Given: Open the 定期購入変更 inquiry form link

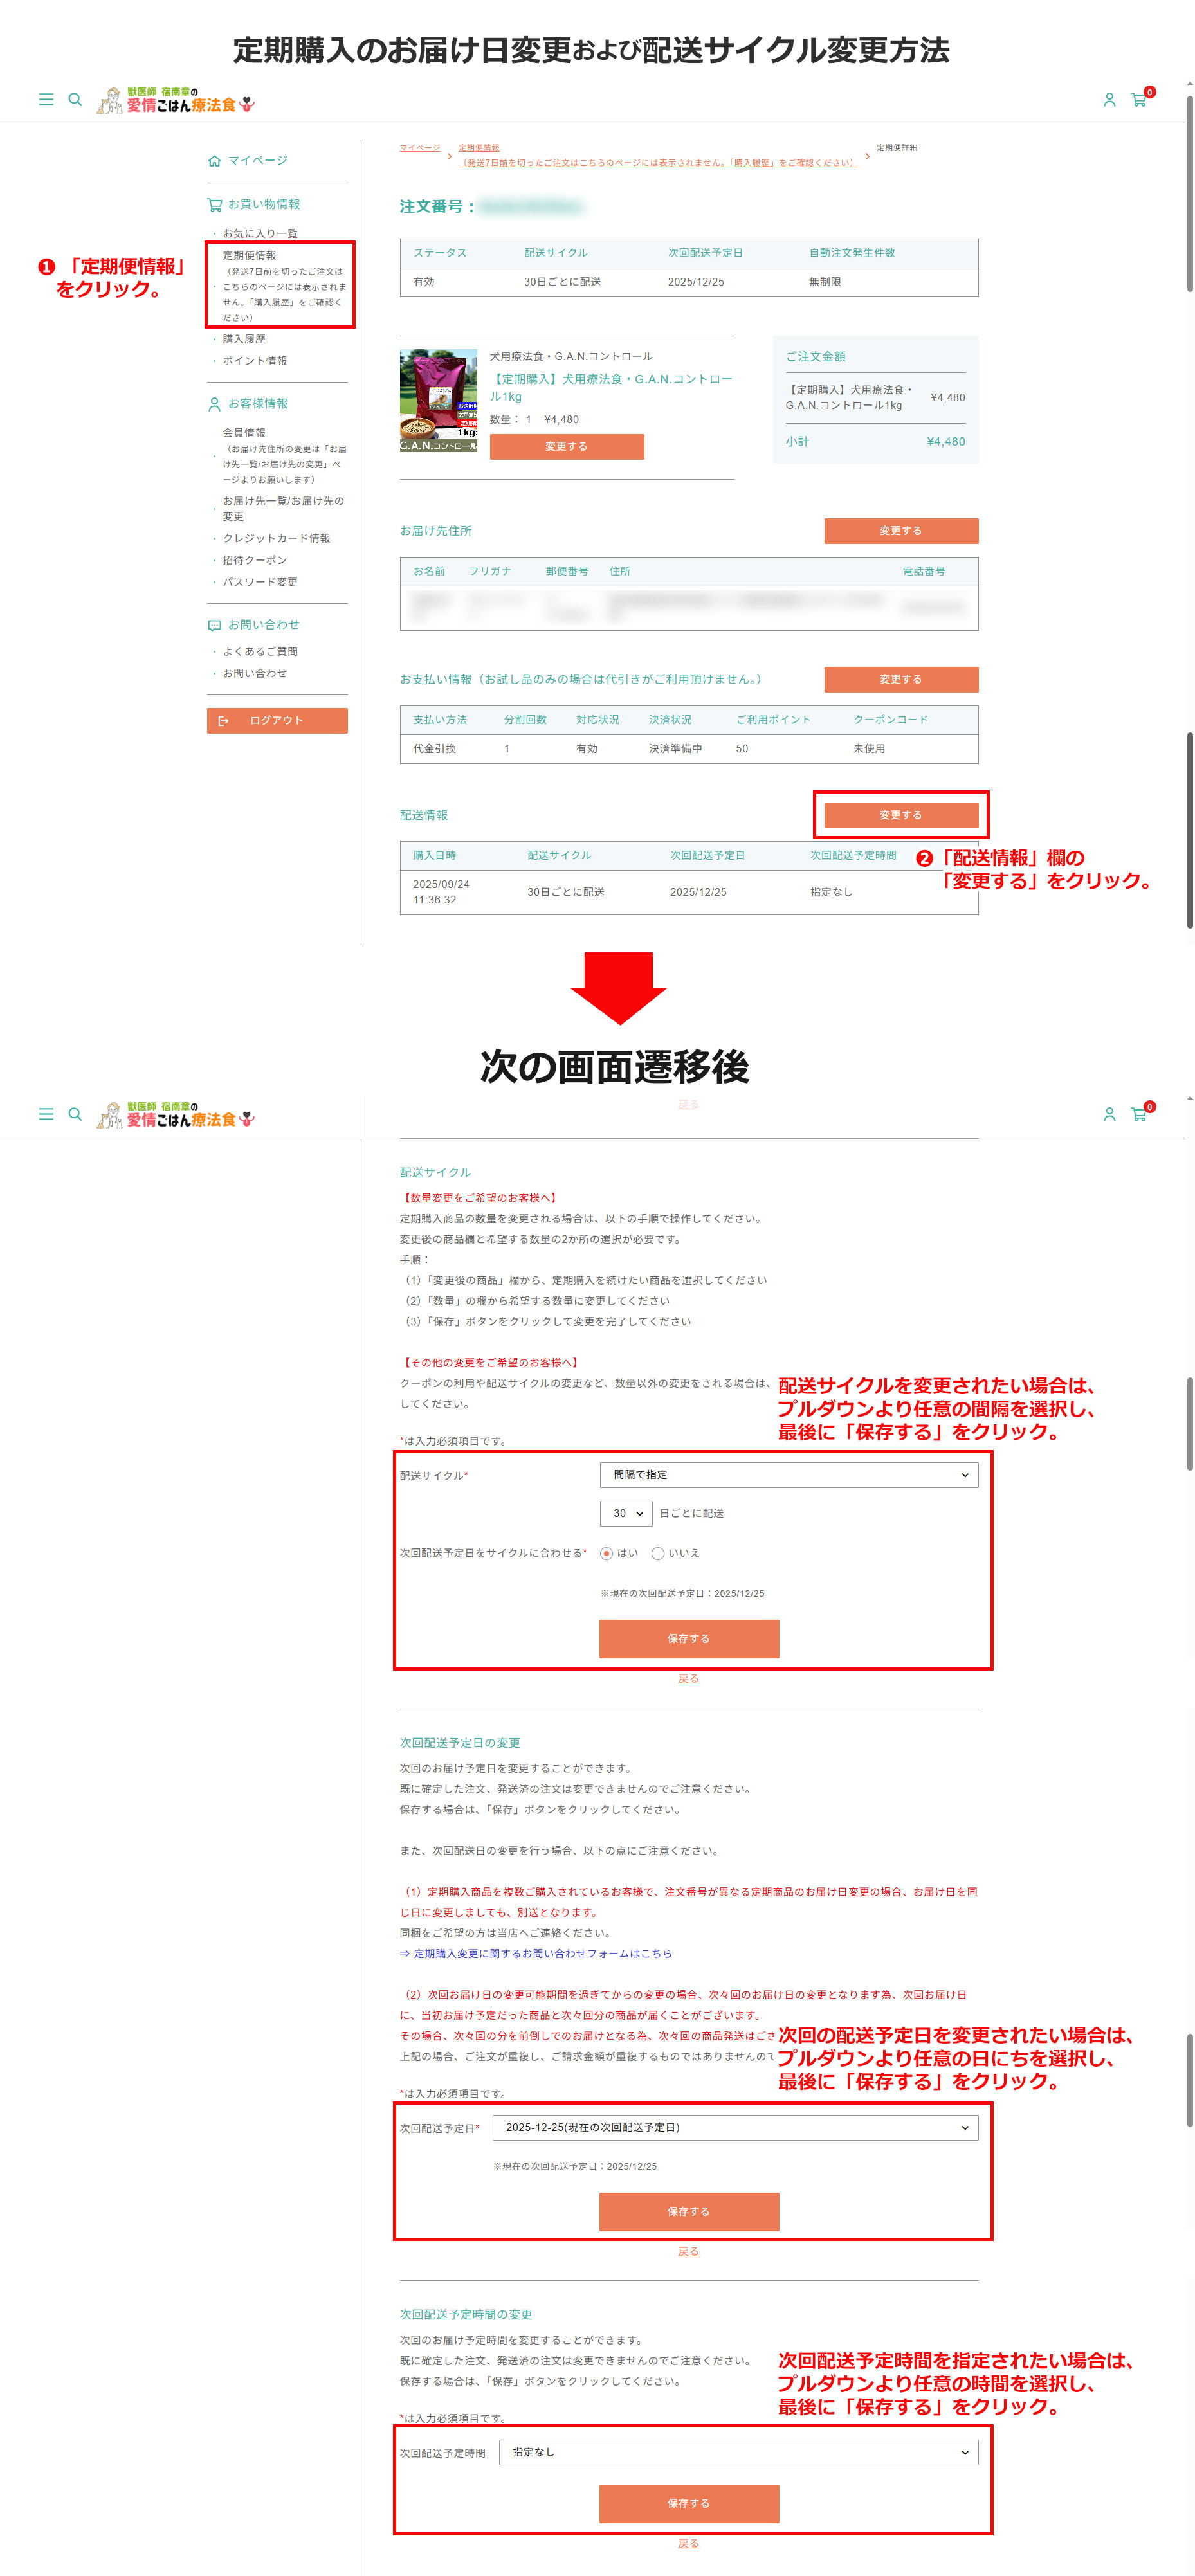Looking at the screenshot, I should pyautogui.click(x=536, y=1953).
